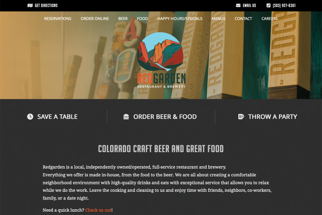The width and height of the screenshot is (322, 215).
Task: View Happy Hours/Specials page
Action: click(180, 18)
